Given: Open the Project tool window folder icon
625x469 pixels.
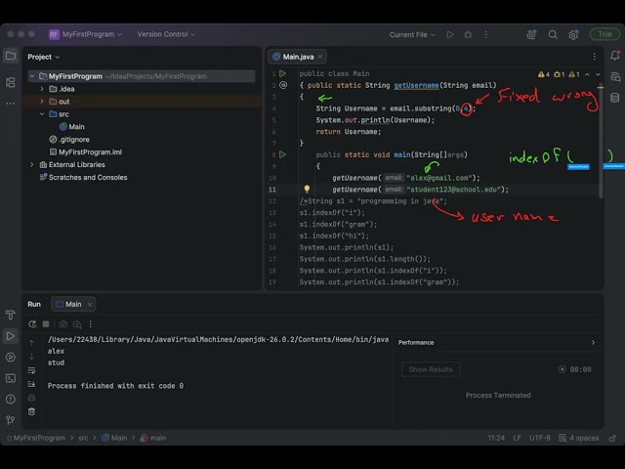Looking at the screenshot, I should (x=11, y=57).
